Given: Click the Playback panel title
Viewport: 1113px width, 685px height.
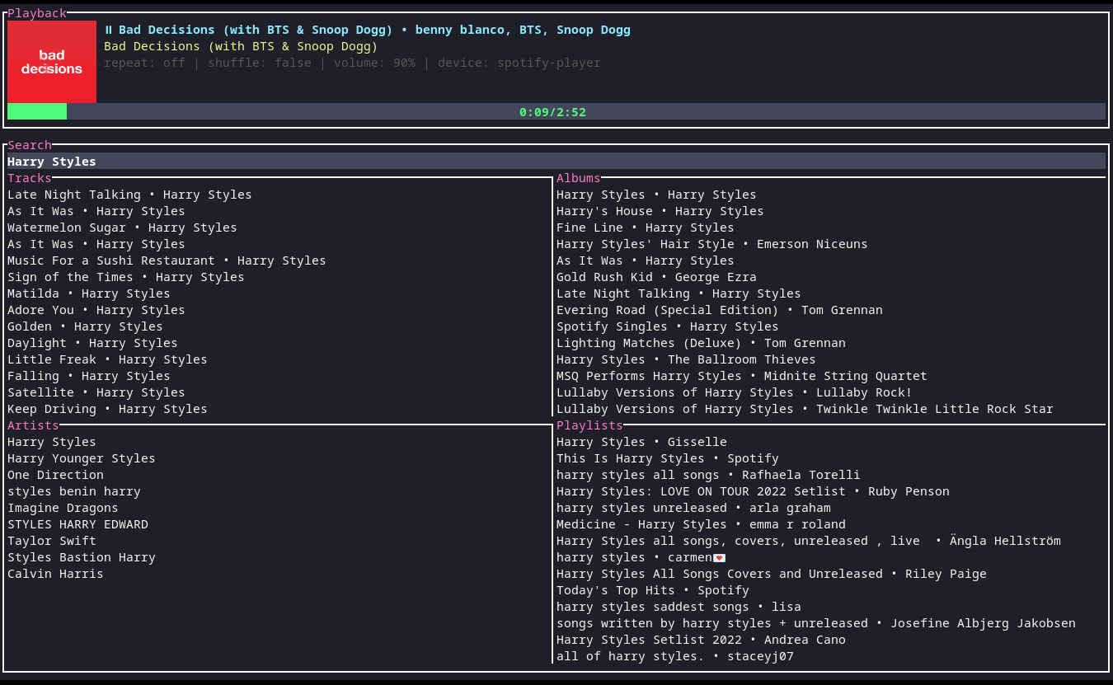Looking at the screenshot, I should pos(37,13).
